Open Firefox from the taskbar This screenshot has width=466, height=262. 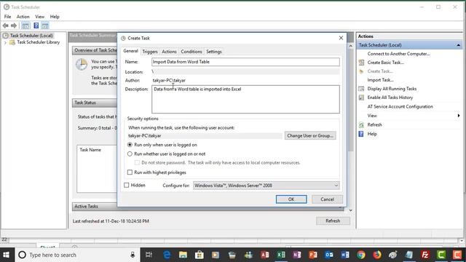[x=377, y=255]
